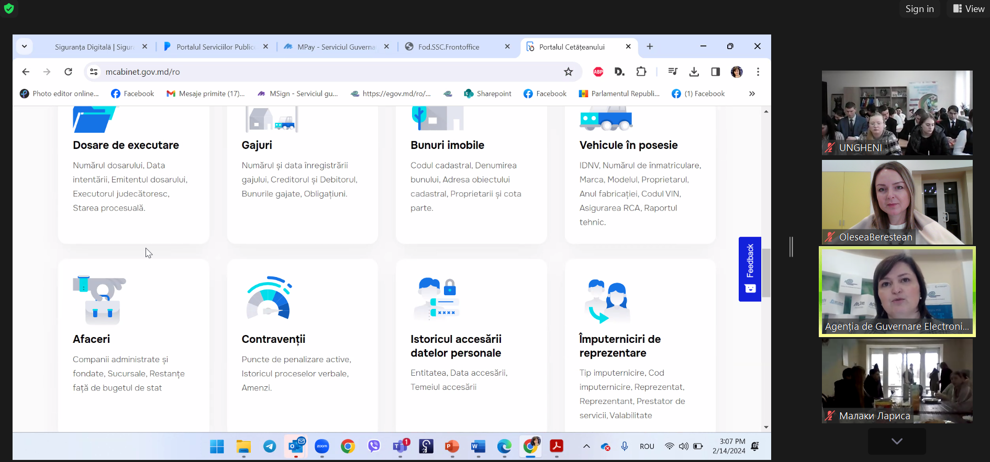Switch to the MPay browser tab
This screenshot has width=990, height=462.
pyautogui.click(x=336, y=47)
